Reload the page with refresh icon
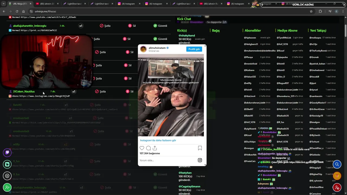The image size is (347, 195). pos(17,11)
